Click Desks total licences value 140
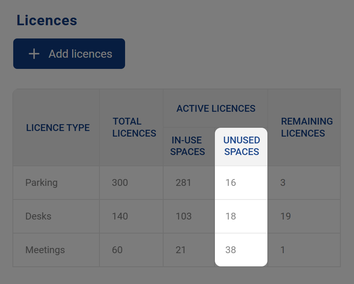Screen dimensions: 354x284 pos(120,216)
